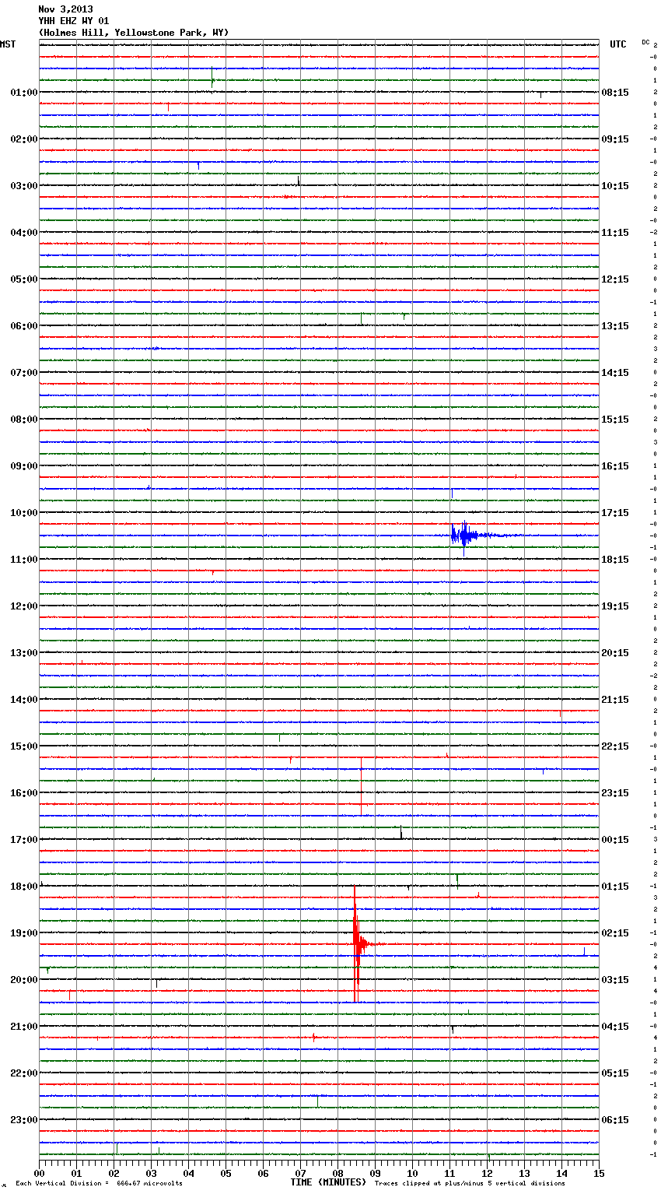
Task: Click the "Traces clipped at plus/minus" footnote
Action: tap(470, 1183)
